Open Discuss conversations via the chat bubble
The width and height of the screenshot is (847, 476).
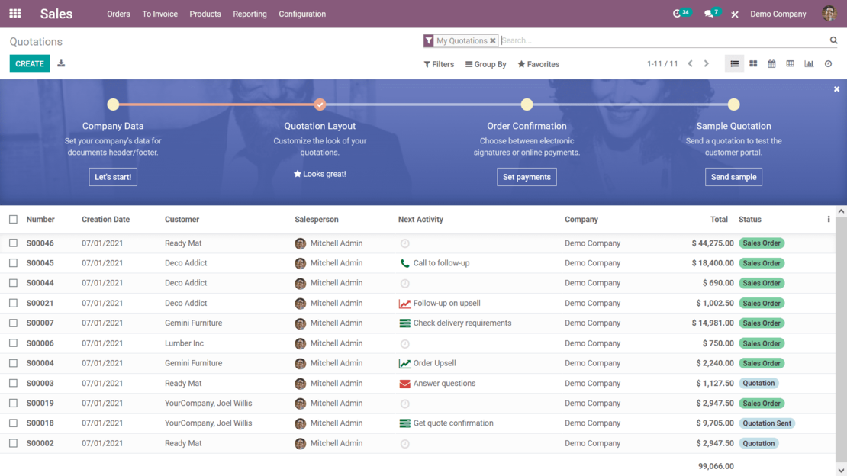pyautogui.click(x=710, y=13)
